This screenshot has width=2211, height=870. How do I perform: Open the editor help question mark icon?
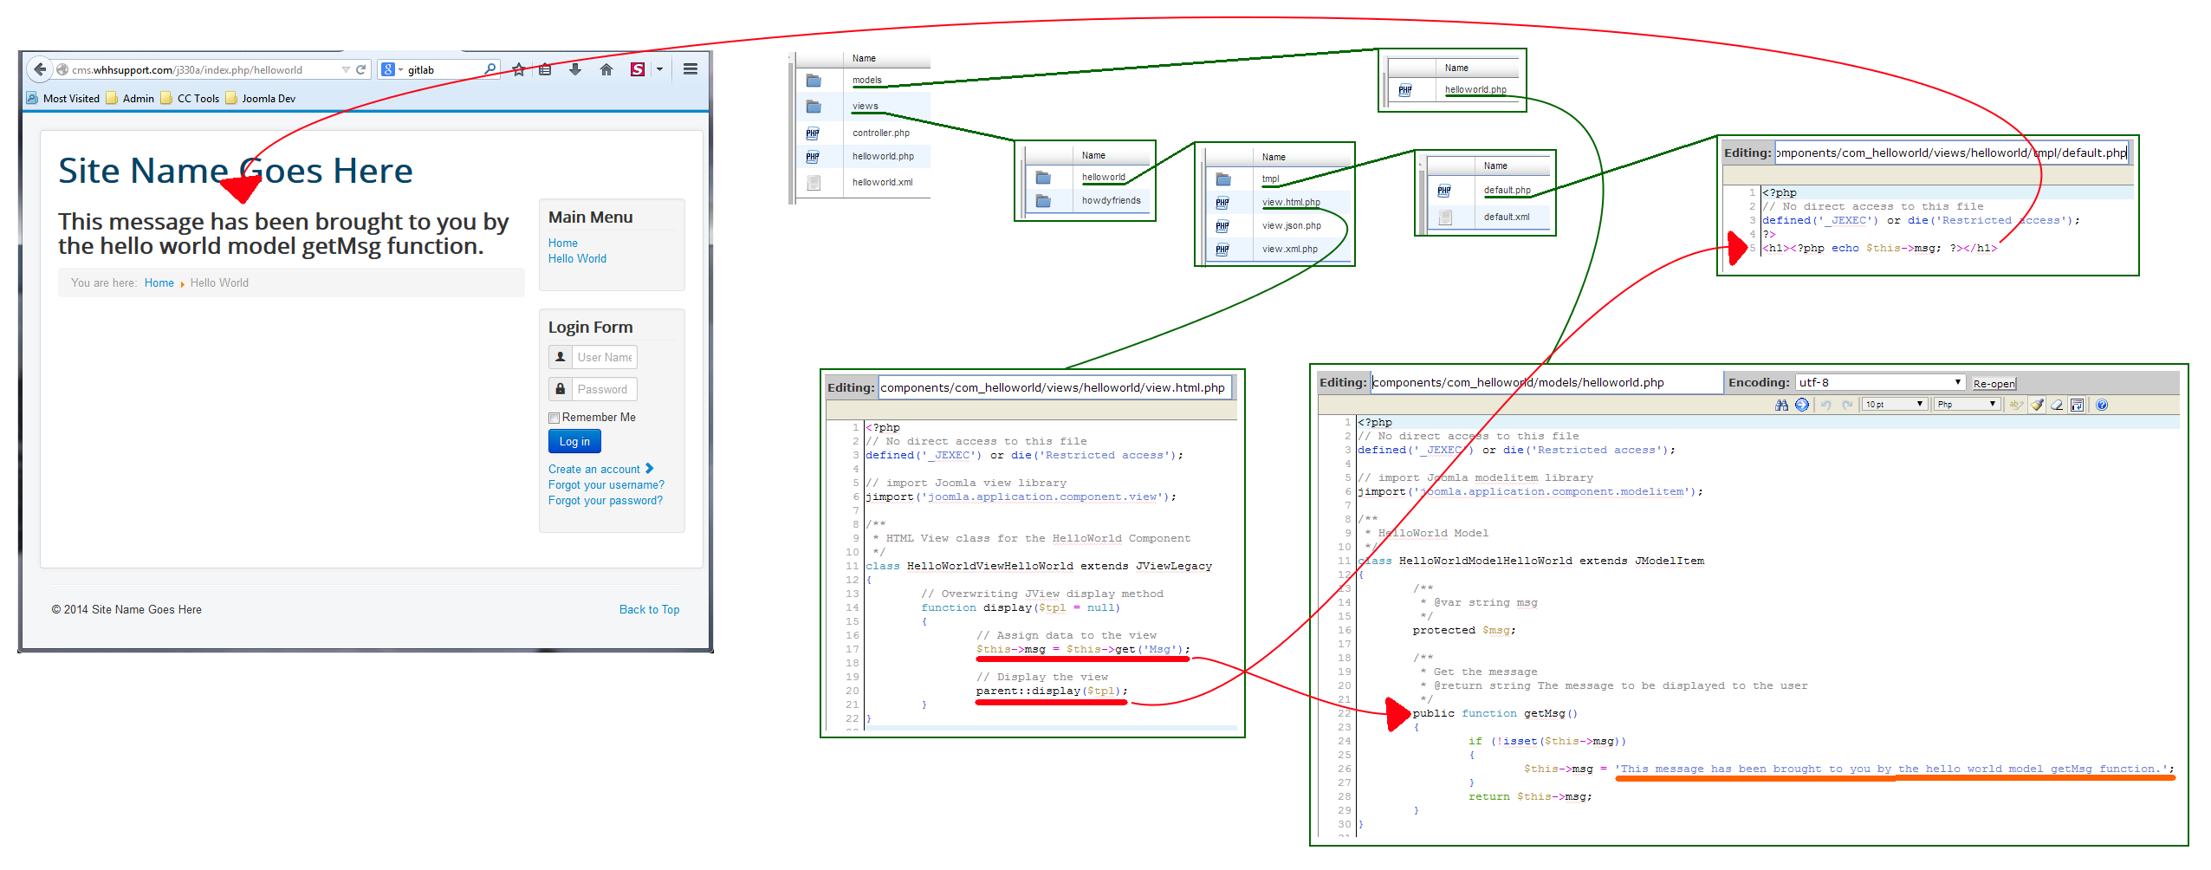tap(2102, 405)
